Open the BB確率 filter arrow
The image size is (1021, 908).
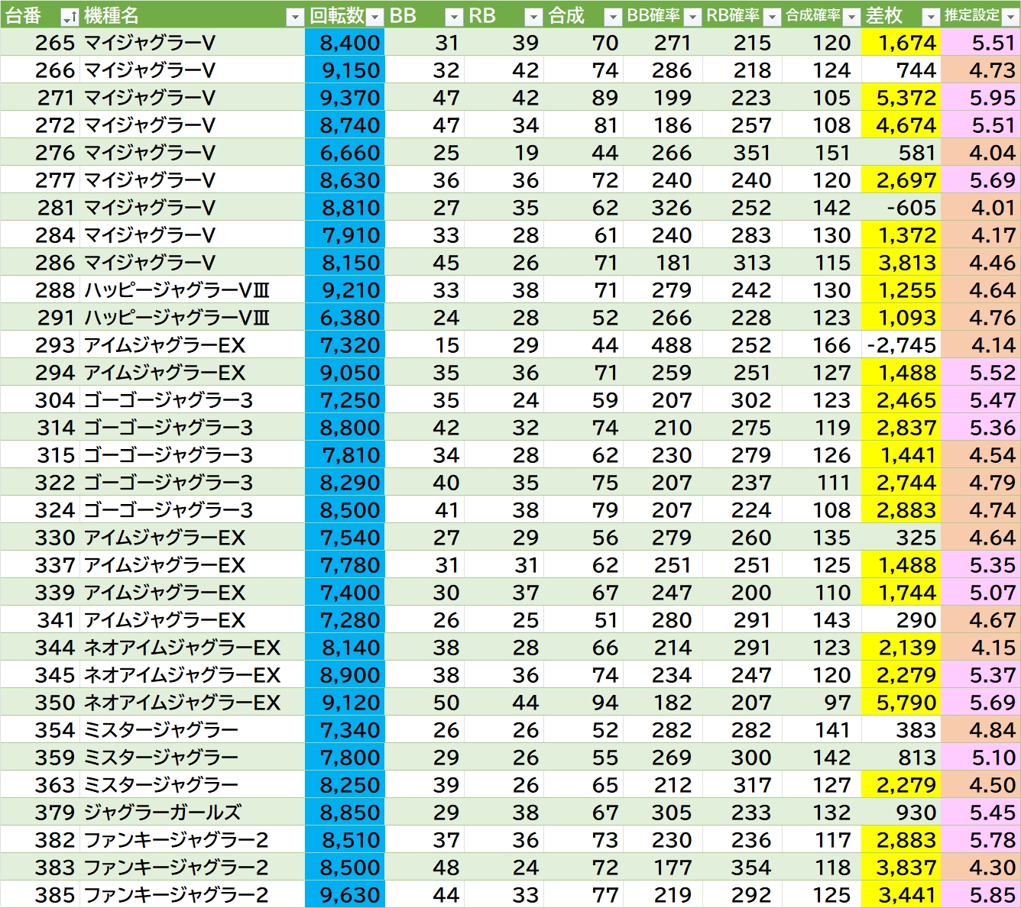coord(692,16)
